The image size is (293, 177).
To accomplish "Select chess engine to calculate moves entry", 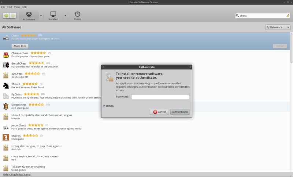I will (x=145, y=158).
